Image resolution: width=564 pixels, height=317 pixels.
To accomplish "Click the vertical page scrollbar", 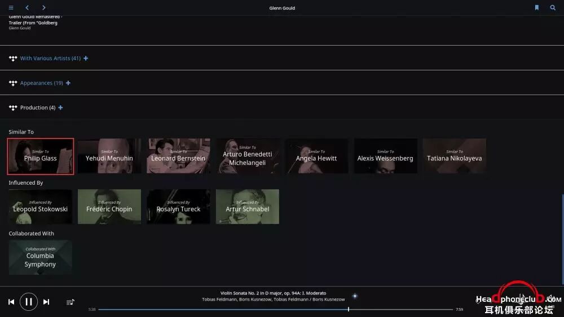I will click(562, 239).
